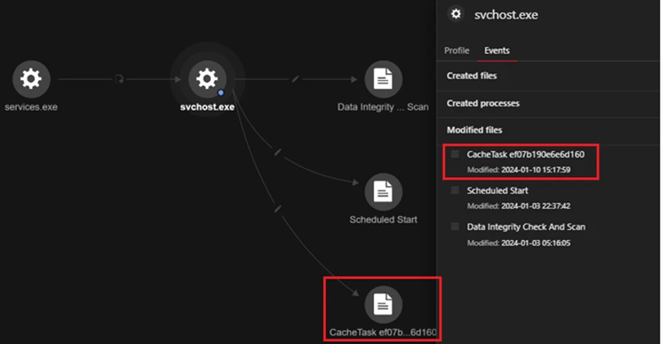Click the pencil icon on the edge to Data Integrity Scan
Image resolution: width=661 pixels, height=344 pixels.
click(x=295, y=79)
